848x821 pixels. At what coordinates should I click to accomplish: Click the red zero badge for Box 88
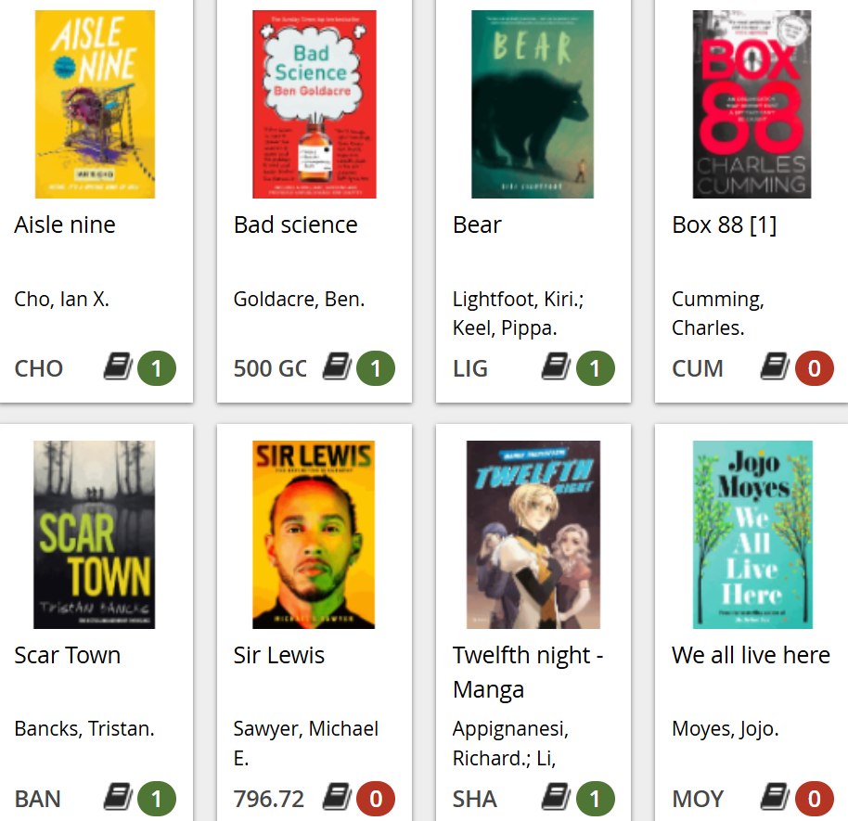pos(814,368)
